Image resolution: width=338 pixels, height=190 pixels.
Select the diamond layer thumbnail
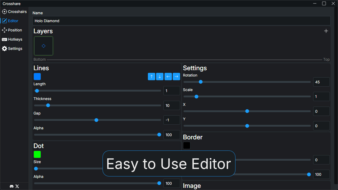point(44,46)
